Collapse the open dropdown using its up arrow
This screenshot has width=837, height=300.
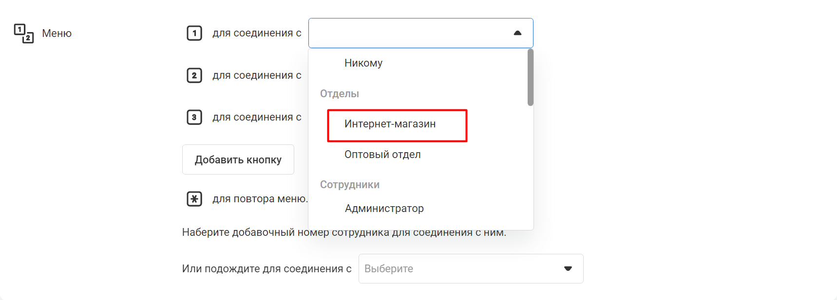point(517,33)
